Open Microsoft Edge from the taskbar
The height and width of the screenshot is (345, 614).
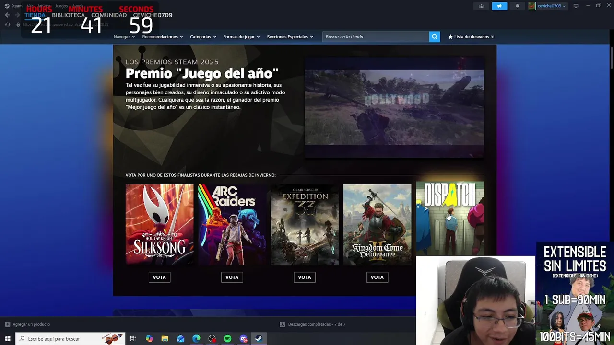196,339
